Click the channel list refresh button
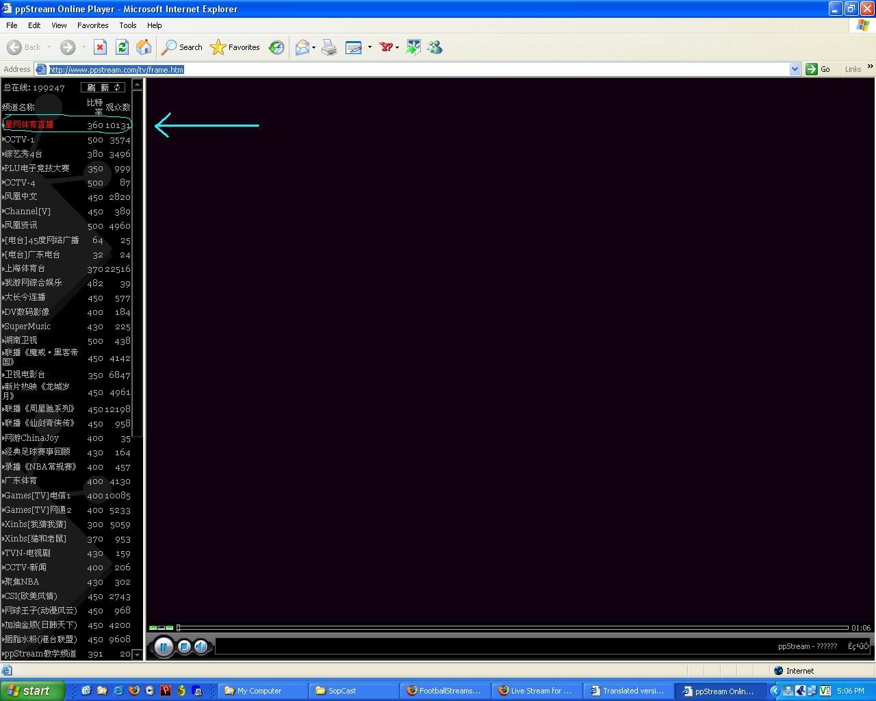Image resolution: width=876 pixels, height=701 pixels. pos(103,88)
